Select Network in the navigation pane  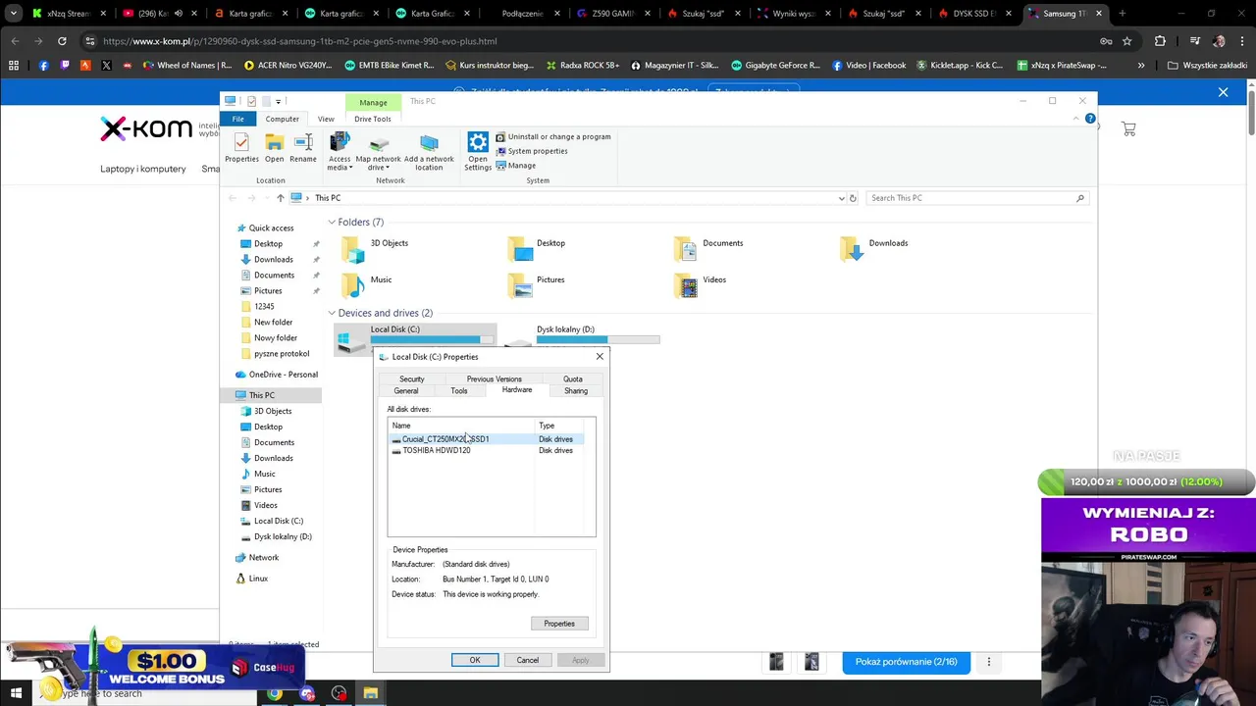tap(263, 557)
